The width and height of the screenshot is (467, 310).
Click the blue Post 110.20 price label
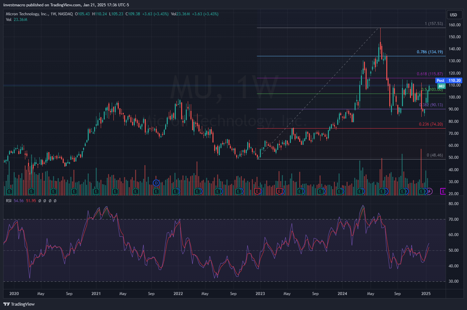point(449,81)
